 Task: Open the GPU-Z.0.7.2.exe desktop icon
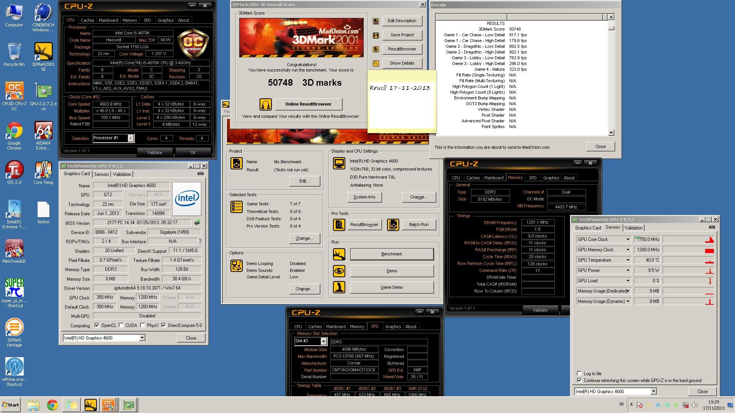pyautogui.click(x=43, y=96)
